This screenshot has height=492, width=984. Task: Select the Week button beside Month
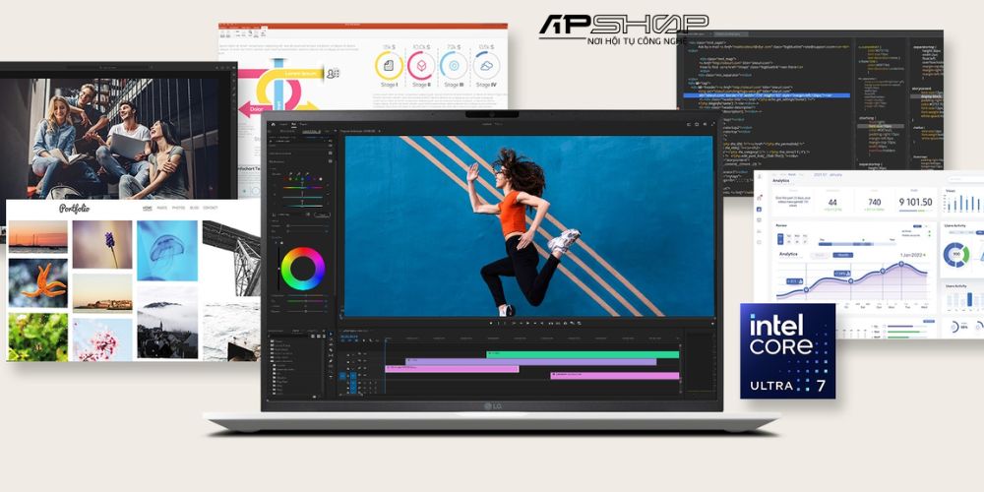[819, 255]
